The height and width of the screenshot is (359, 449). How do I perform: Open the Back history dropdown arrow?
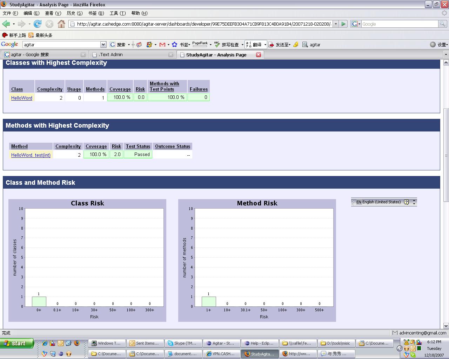pyautogui.click(x=14, y=24)
